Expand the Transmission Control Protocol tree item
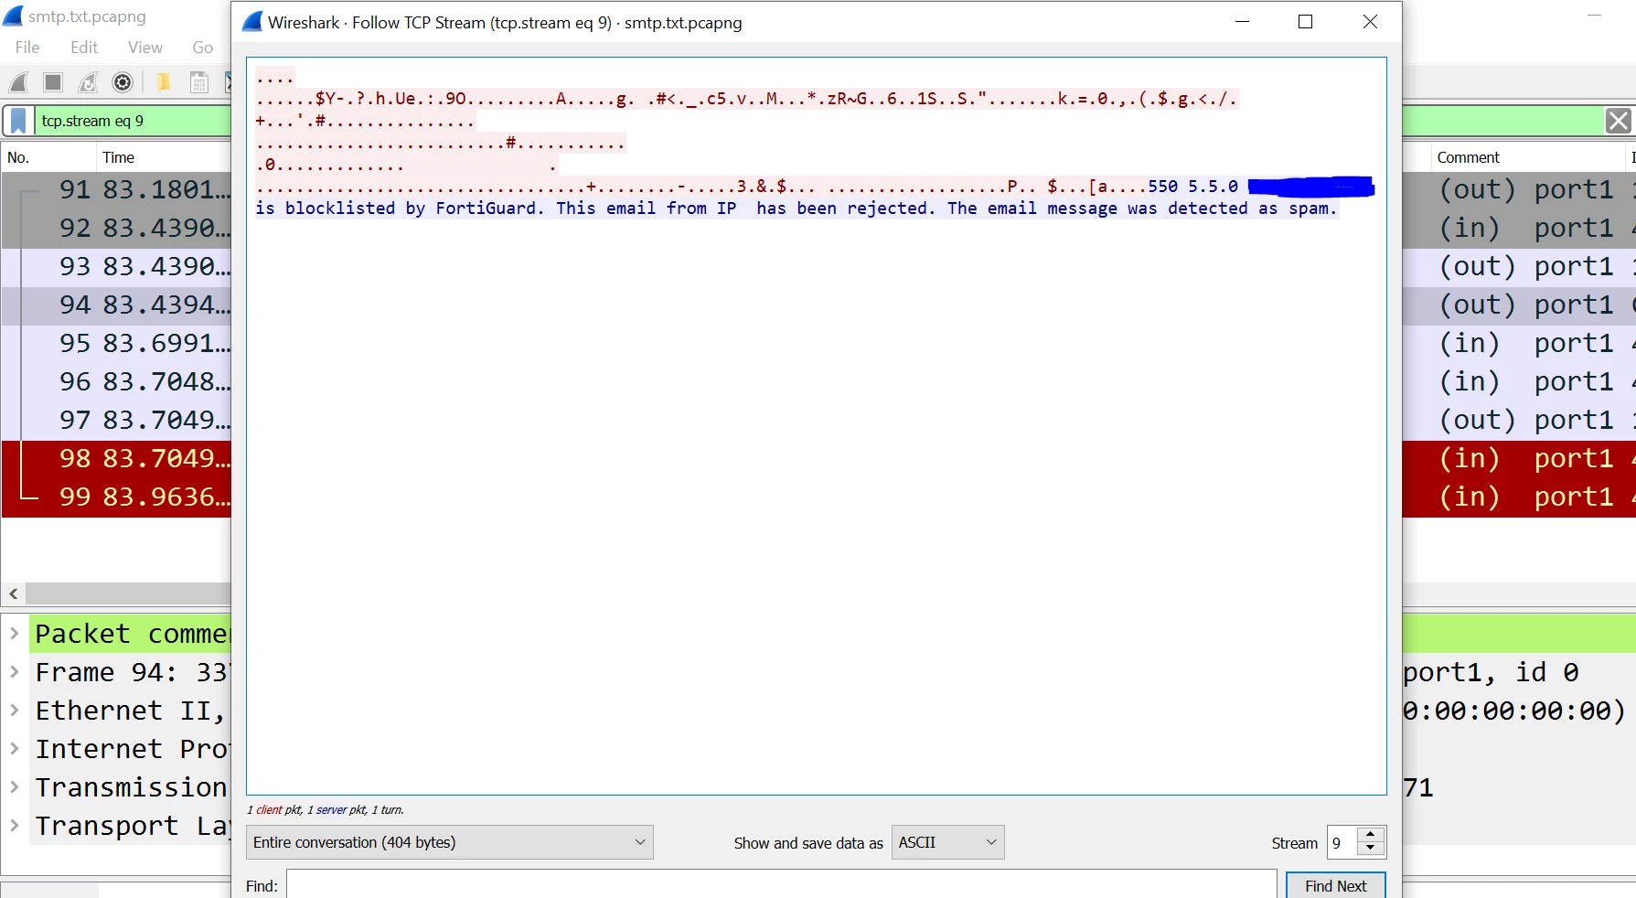The image size is (1636, 898). (x=15, y=786)
